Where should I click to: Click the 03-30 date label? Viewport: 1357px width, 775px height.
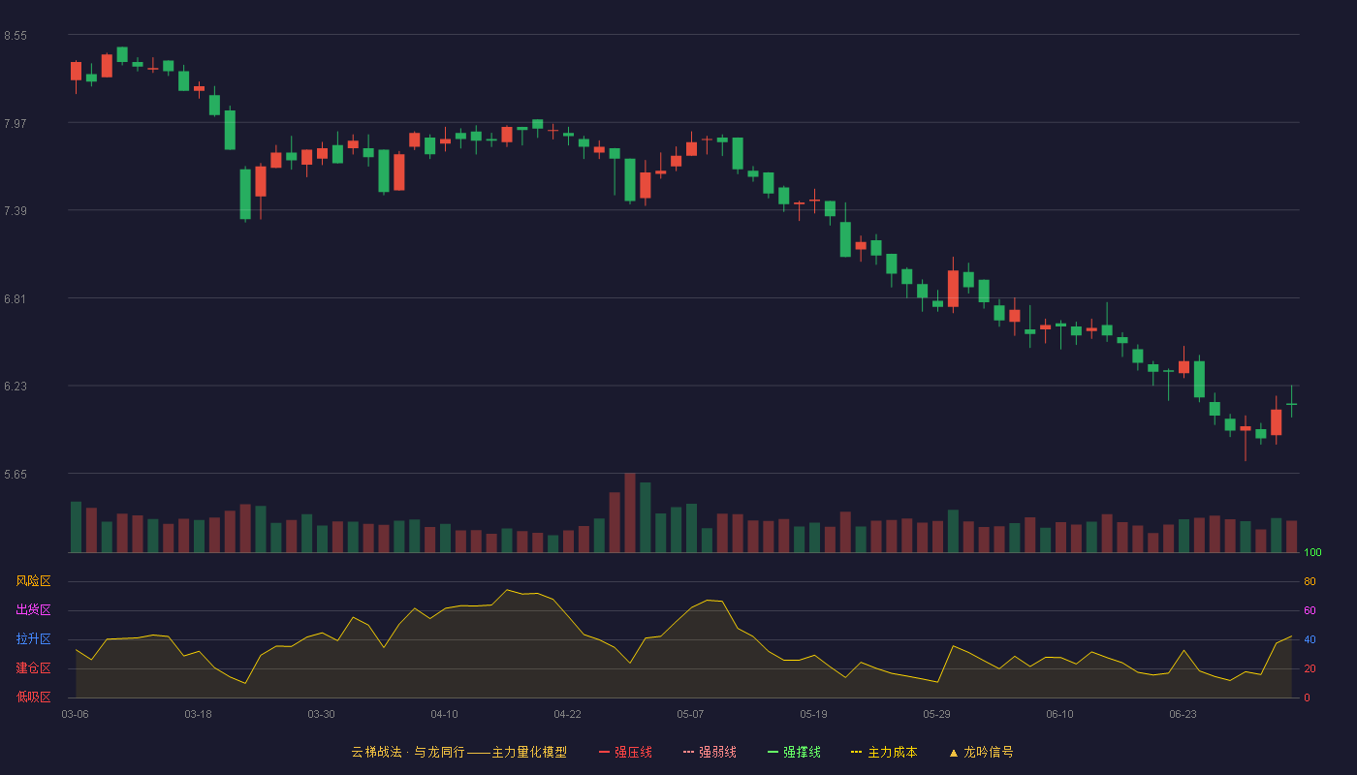point(322,714)
